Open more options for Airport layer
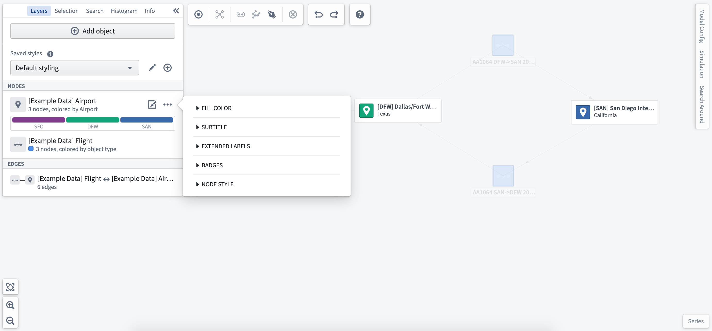712x331 pixels. 168,104
